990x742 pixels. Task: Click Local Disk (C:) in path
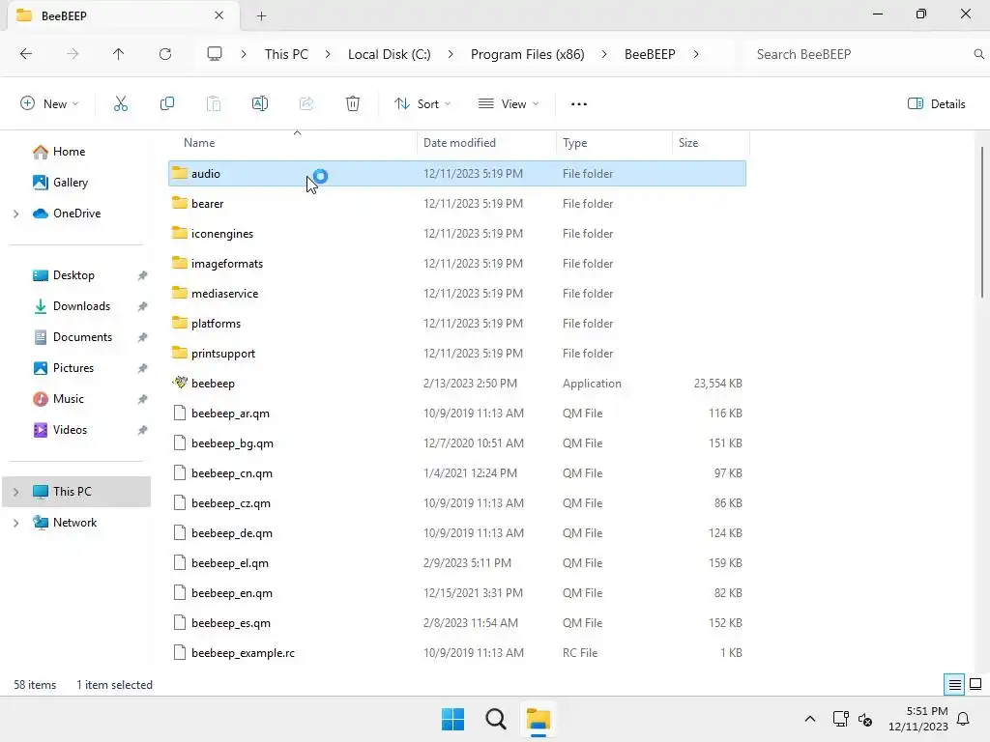click(x=389, y=54)
